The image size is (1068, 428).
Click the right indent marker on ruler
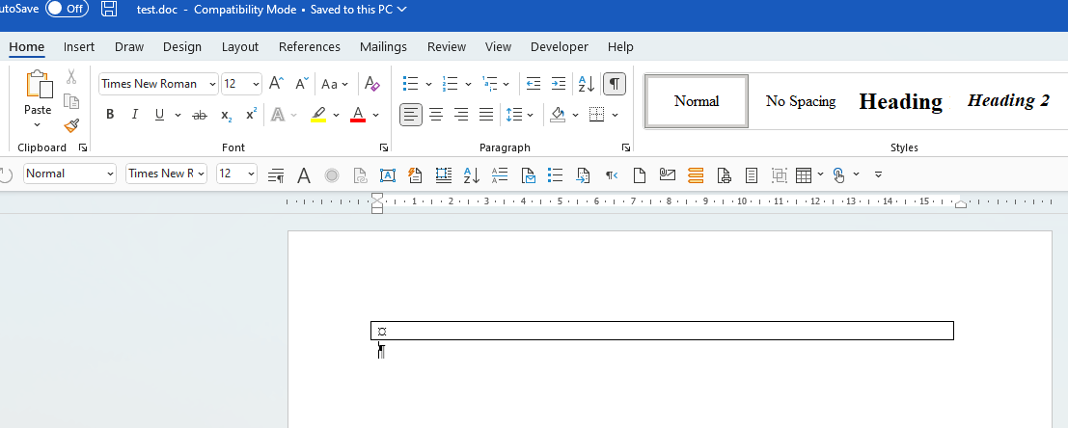pyautogui.click(x=960, y=203)
